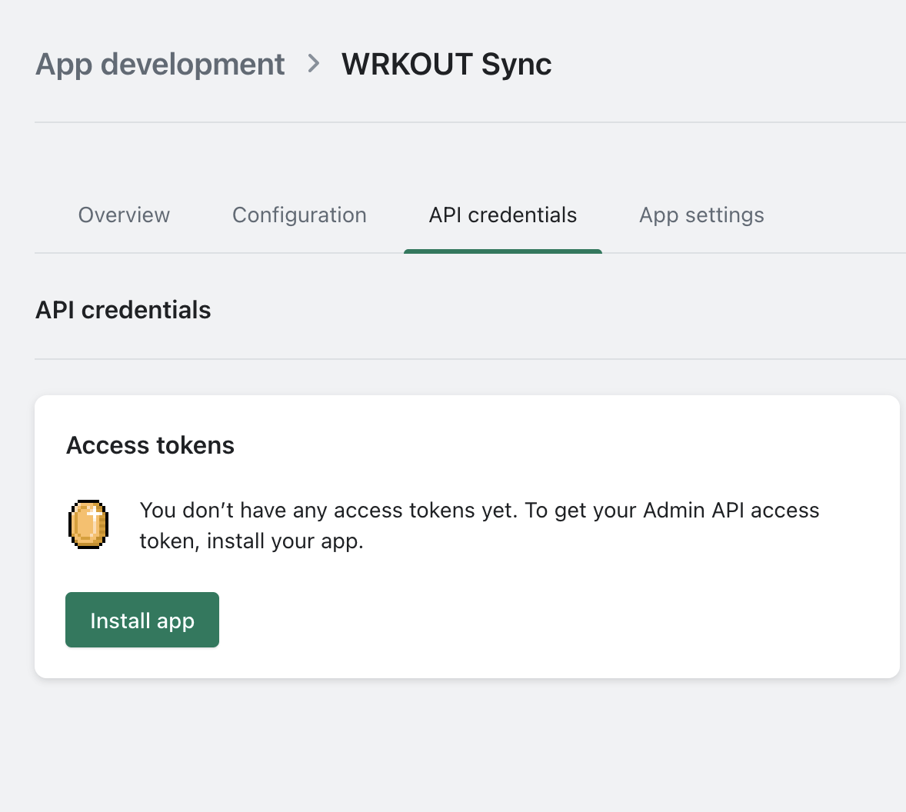
Task: Open the App settings tab
Action: coord(701,215)
